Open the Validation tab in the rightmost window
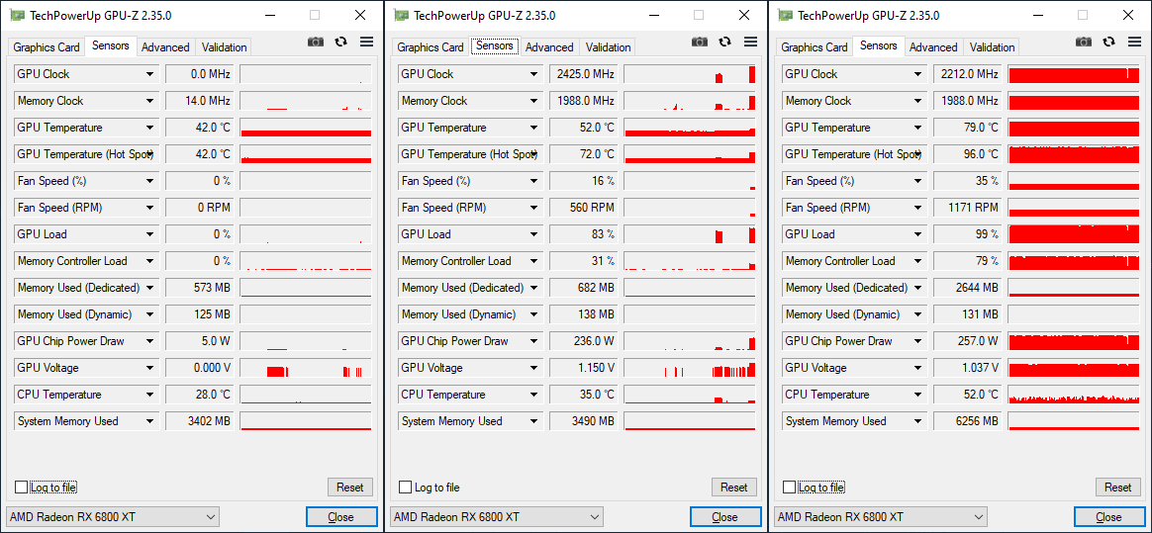The height and width of the screenshot is (533, 1152). point(992,47)
